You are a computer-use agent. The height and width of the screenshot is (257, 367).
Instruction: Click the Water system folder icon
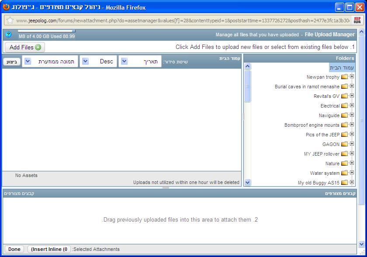[344, 173]
